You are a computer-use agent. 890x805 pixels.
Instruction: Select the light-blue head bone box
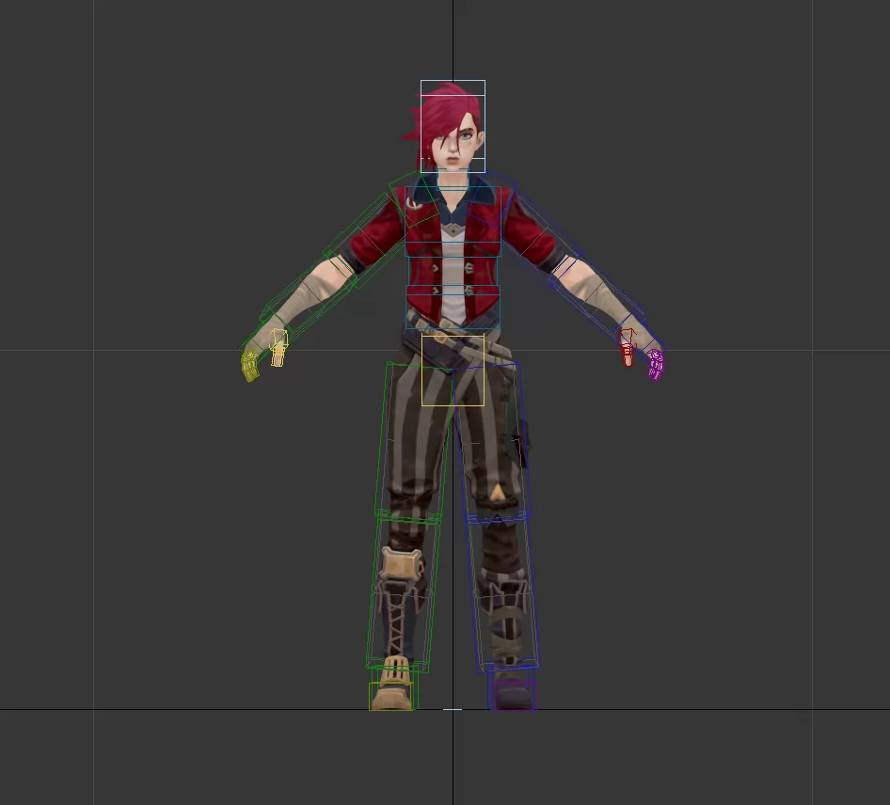(453, 126)
